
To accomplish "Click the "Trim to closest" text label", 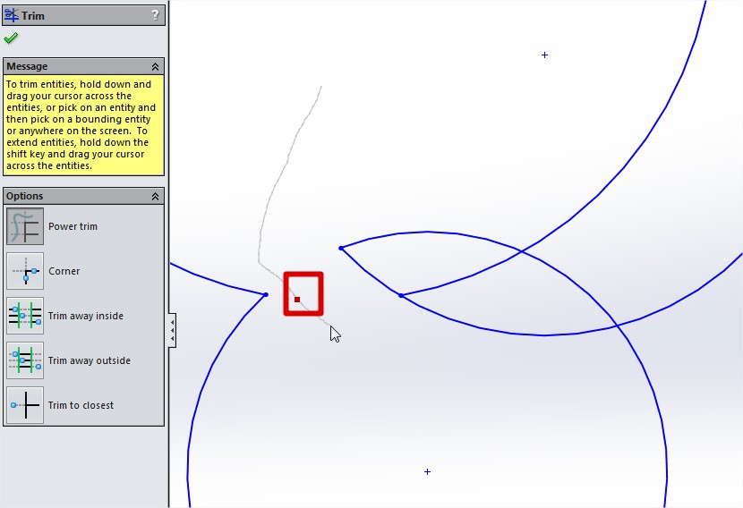I will [x=81, y=405].
